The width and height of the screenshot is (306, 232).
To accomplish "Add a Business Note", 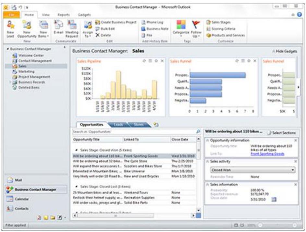I will coord(155,29).
